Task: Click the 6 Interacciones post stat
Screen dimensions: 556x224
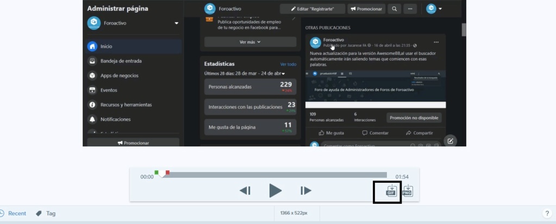Action: tap(365, 117)
